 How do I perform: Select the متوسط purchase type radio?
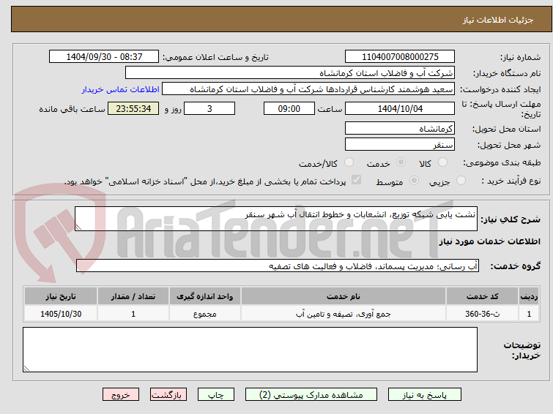click(x=414, y=181)
